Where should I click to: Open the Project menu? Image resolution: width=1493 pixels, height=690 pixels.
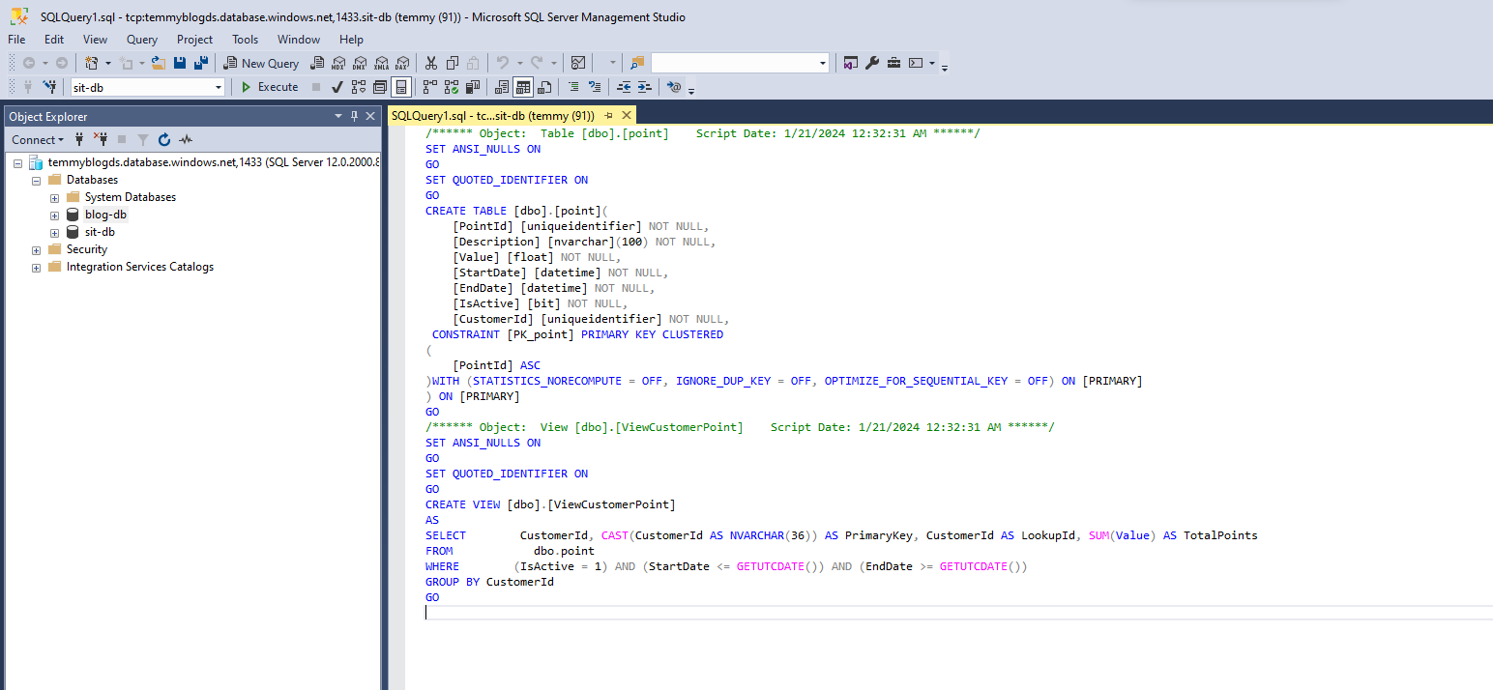click(194, 40)
